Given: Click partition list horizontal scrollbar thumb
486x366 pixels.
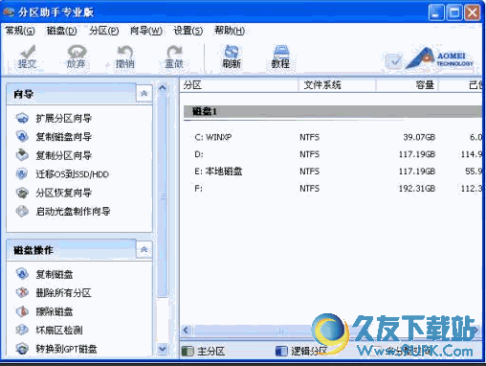Looking at the screenshot, I should tap(280, 331).
